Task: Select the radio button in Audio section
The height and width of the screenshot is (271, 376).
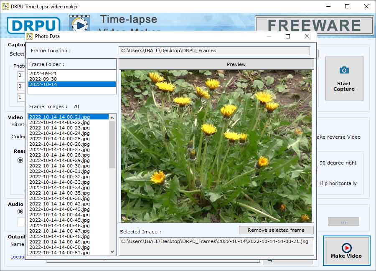Action: click(x=20, y=211)
